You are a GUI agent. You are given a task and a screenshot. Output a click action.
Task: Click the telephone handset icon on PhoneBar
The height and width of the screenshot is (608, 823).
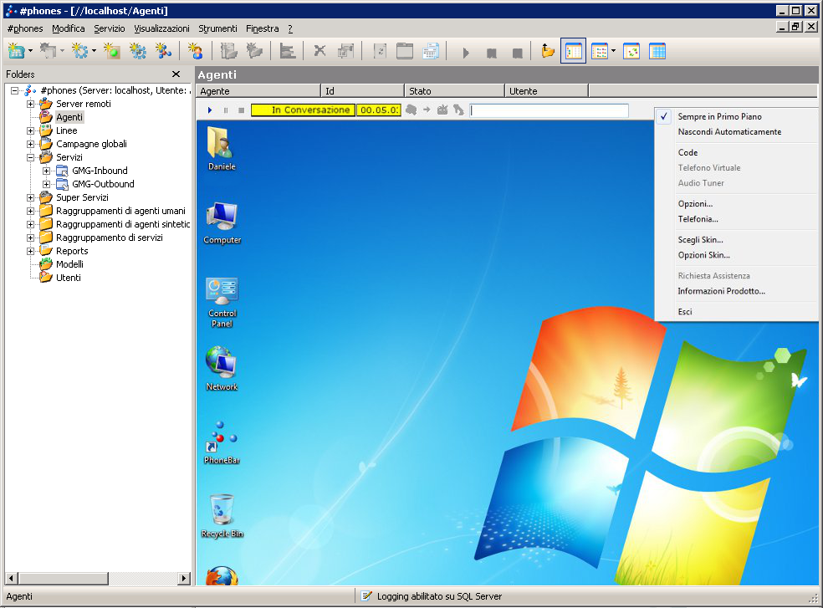point(458,110)
